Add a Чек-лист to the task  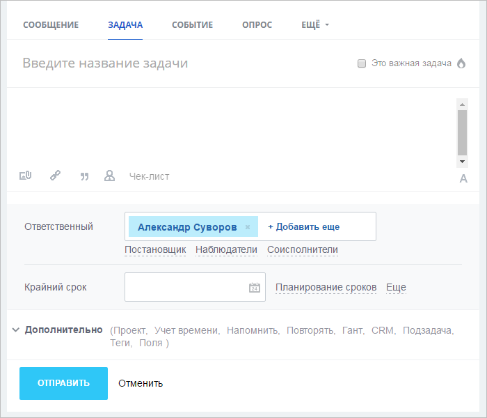(x=149, y=176)
